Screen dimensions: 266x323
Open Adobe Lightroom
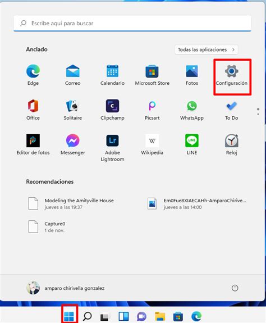pyautogui.click(x=112, y=148)
